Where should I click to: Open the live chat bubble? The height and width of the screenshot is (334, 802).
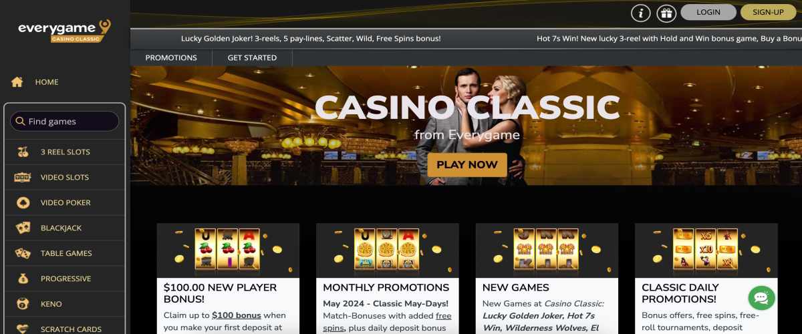761,297
